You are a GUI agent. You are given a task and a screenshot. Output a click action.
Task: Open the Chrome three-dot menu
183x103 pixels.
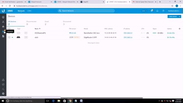pyautogui.click(x=180, y=6)
